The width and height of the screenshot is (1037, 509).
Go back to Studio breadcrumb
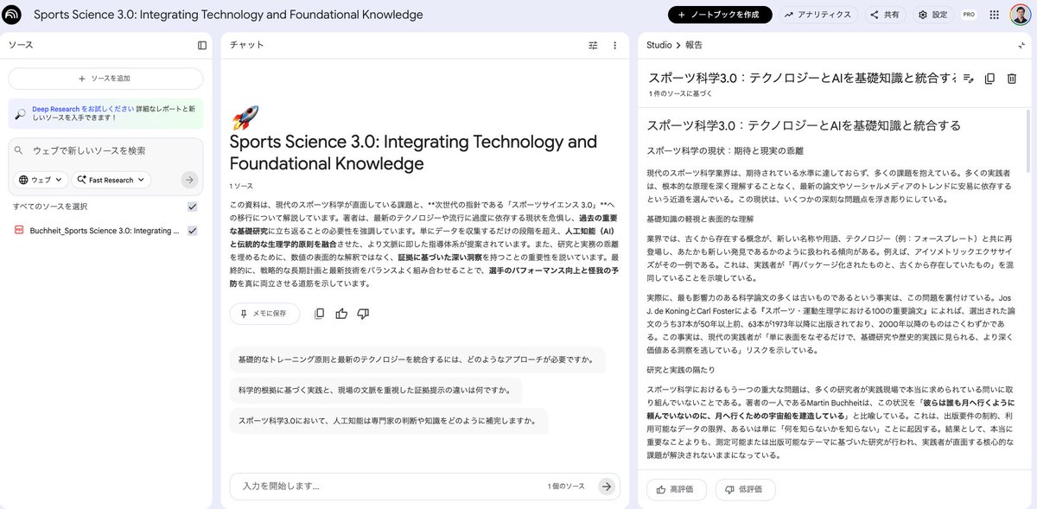(x=659, y=45)
